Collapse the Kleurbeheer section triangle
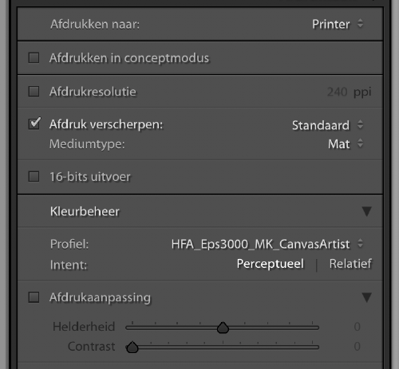 pos(367,211)
